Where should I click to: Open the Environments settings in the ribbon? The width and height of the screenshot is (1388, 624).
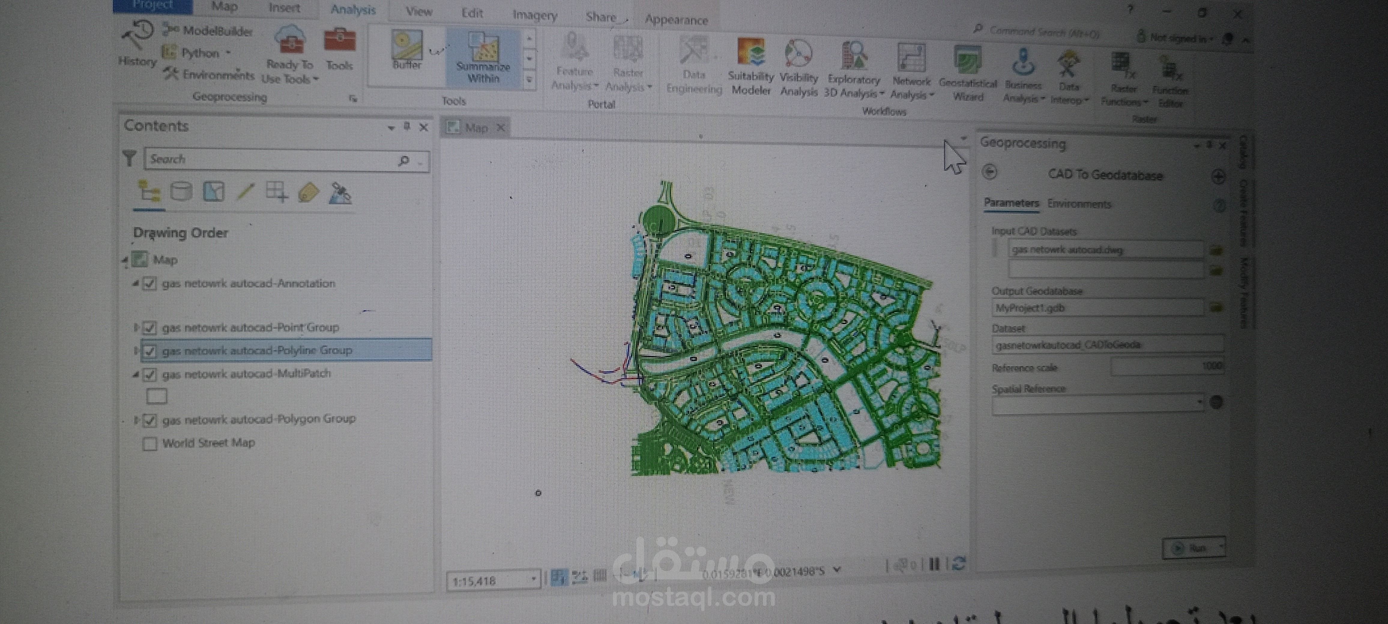[x=209, y=74]
